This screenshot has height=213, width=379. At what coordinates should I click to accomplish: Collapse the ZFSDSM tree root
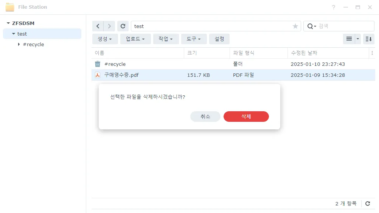(x=8, y=23)
